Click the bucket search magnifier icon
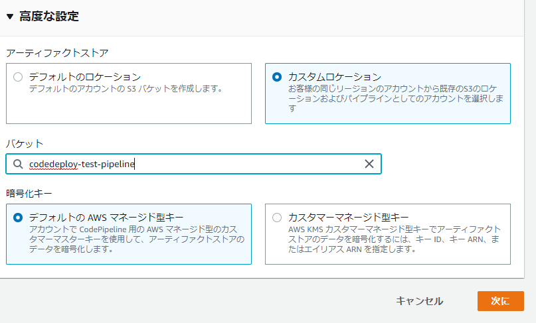 click(x=18, y=164)
